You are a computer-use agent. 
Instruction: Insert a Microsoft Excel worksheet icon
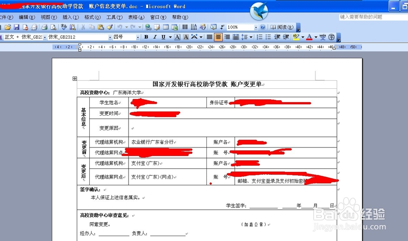pos(175,27)
